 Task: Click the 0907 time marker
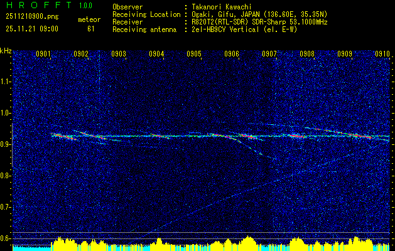269,53
